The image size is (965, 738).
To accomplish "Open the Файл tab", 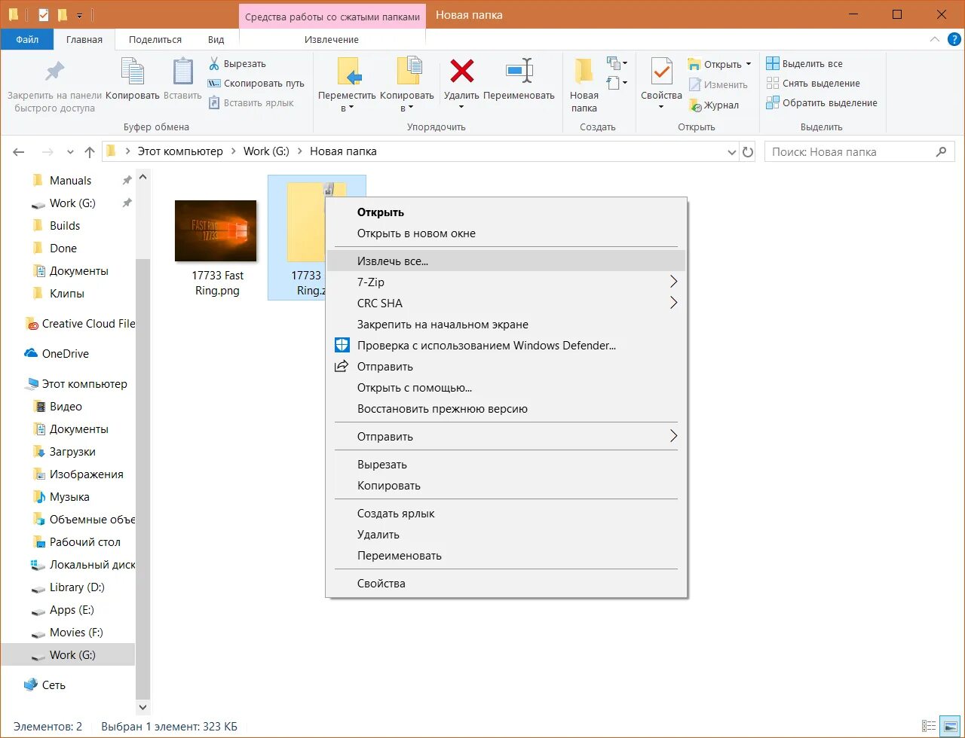I will pos(27,39).
